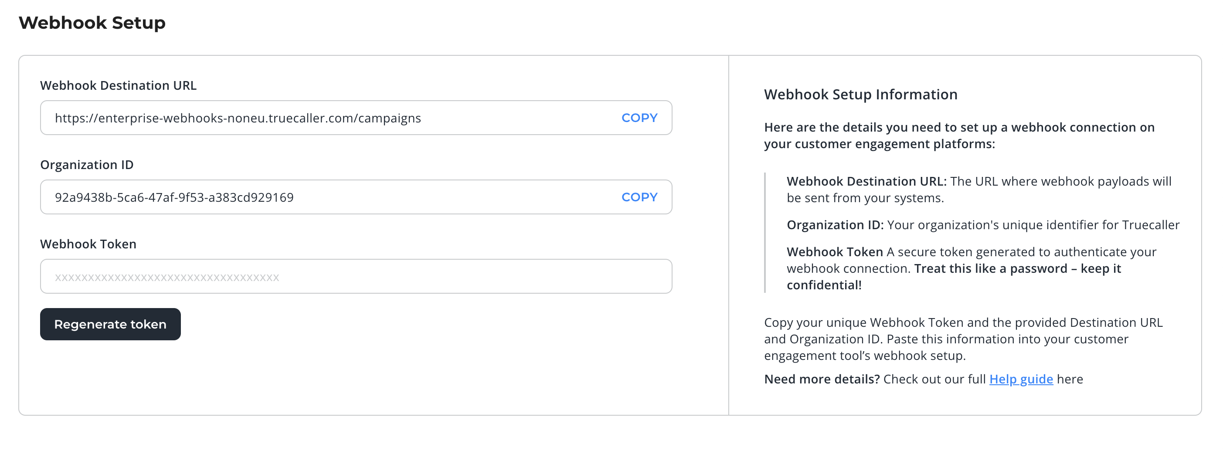Click the 'Need more details?' text
Image resolution: width=1223 pixels, height=461 pixels.
point(822,379)
